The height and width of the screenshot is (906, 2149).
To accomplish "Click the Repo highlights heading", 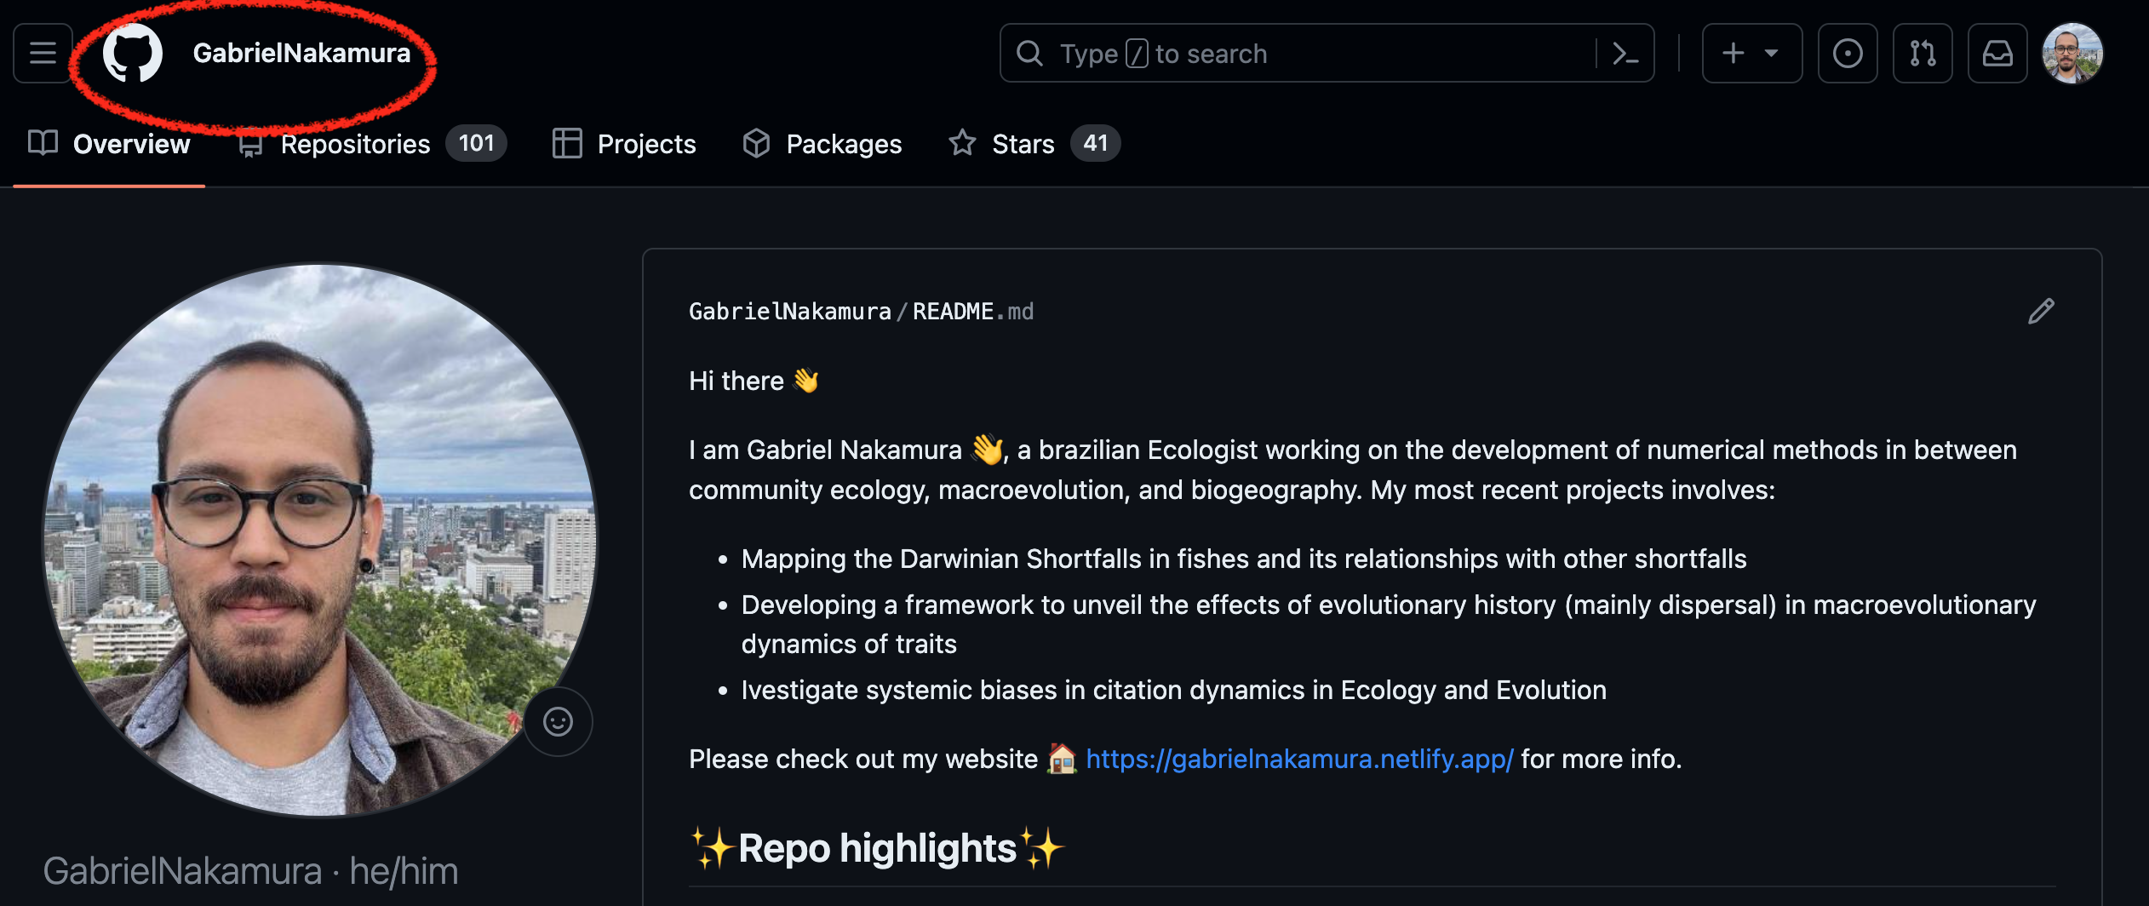I will tap(877, 848).
